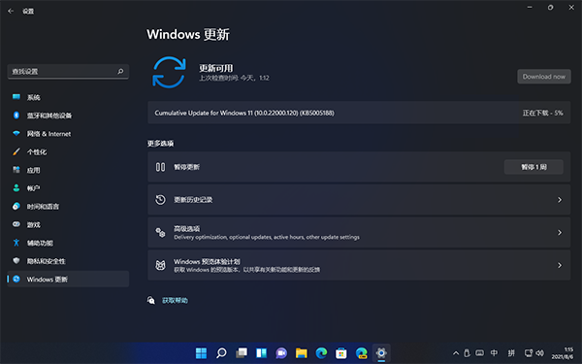The width and height of the screenshot is (582, 364).
Task: Open 网络 & Internet settings category
Action: (68, 134)
